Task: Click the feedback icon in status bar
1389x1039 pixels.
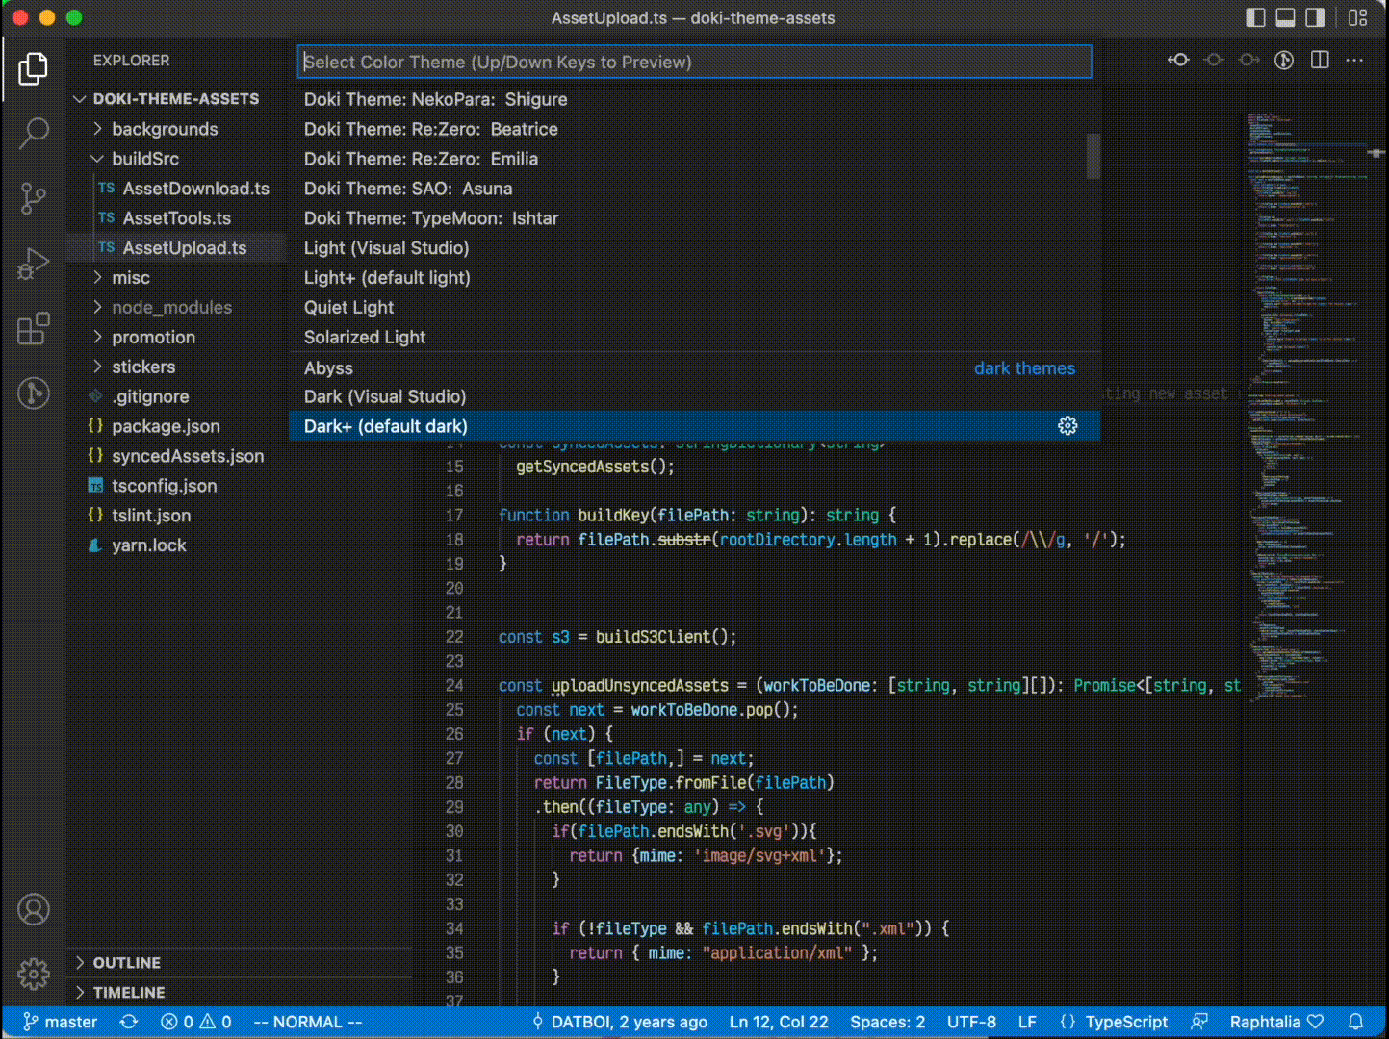Action: click(x=1198, y=1022)
